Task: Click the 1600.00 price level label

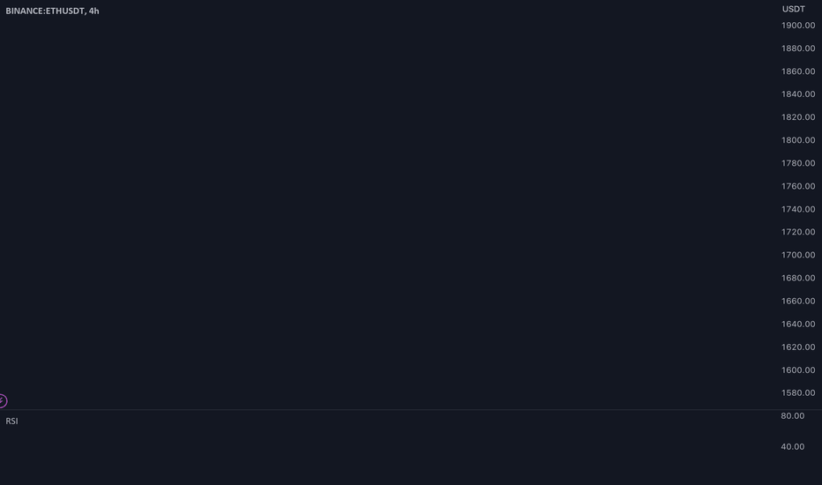Action: click(798, 370)
